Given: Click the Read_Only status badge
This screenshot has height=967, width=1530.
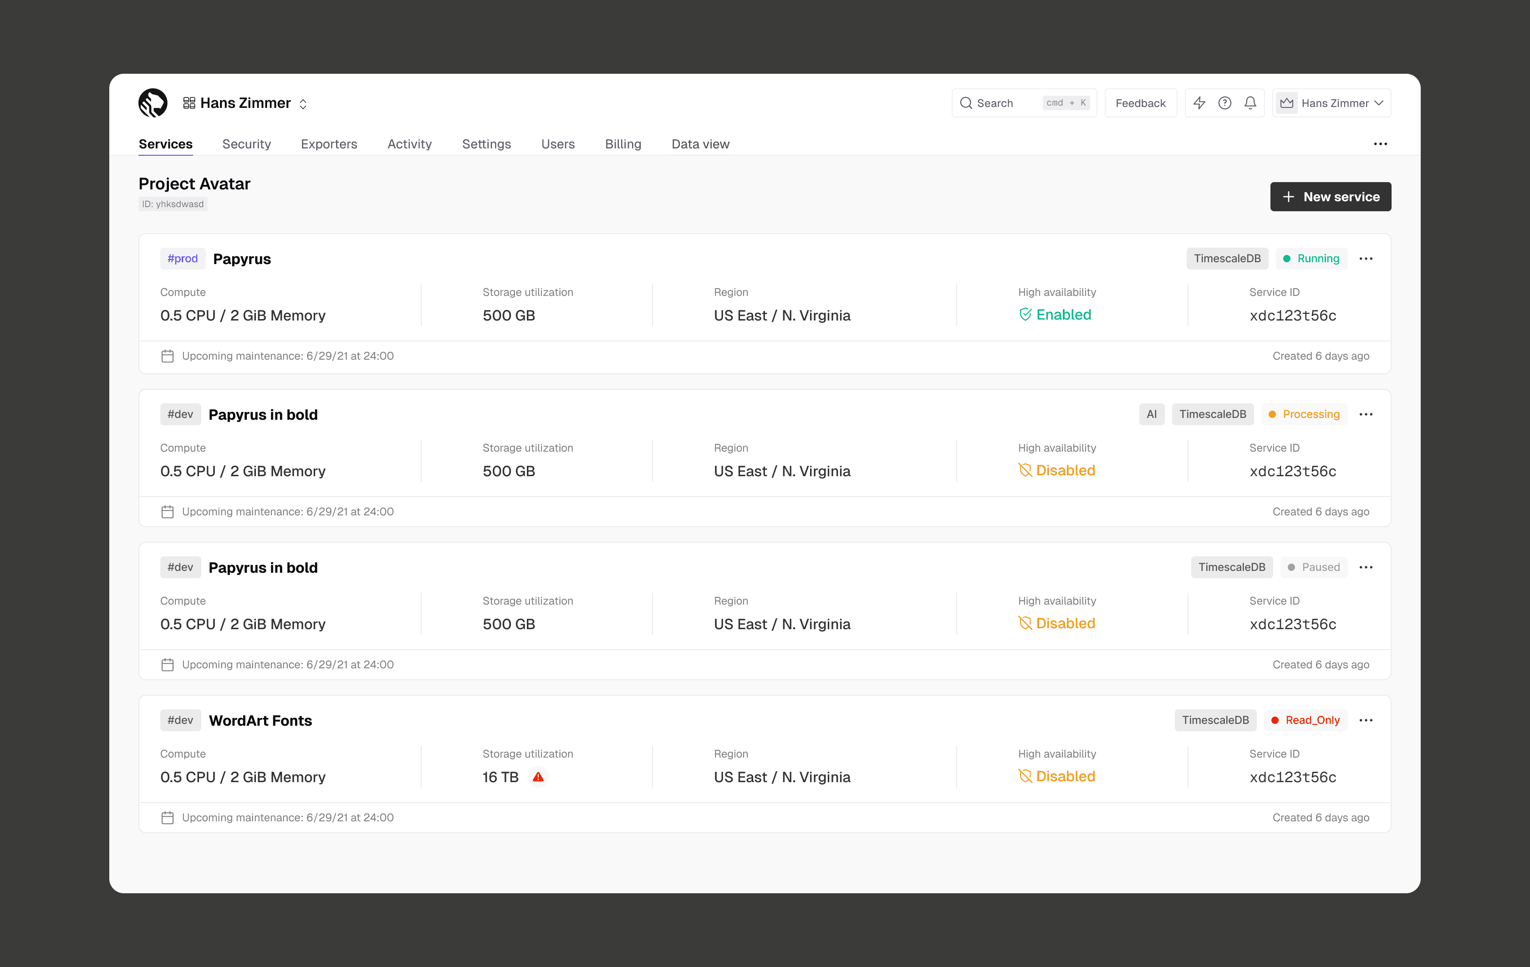Looking at the screenshot, I should click(1306, 721).
